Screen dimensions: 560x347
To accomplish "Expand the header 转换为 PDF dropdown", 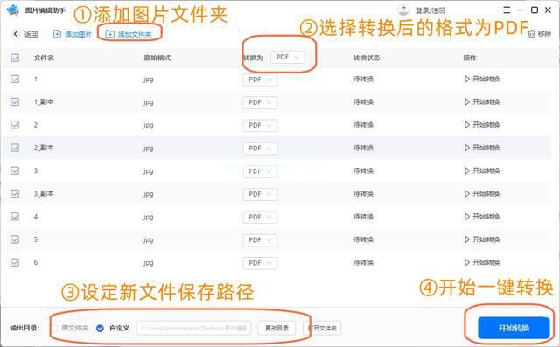I will 288,58.
